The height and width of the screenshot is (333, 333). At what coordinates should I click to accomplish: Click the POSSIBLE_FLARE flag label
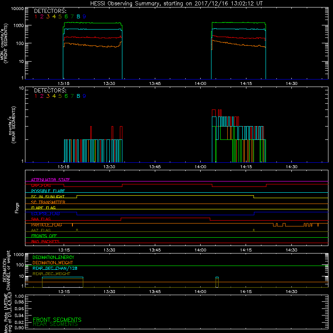(48, 191)
